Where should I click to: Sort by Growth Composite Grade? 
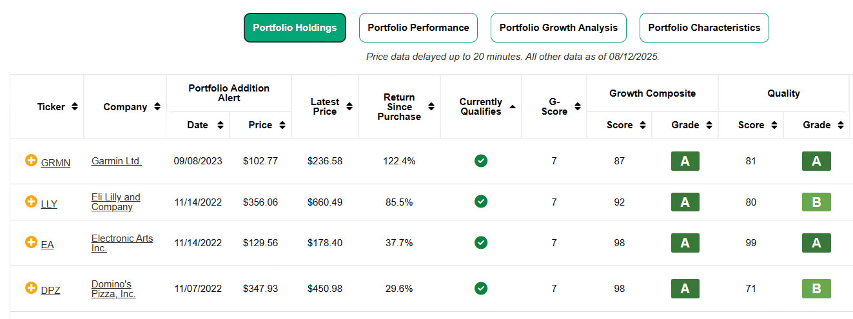pos(709,125)
